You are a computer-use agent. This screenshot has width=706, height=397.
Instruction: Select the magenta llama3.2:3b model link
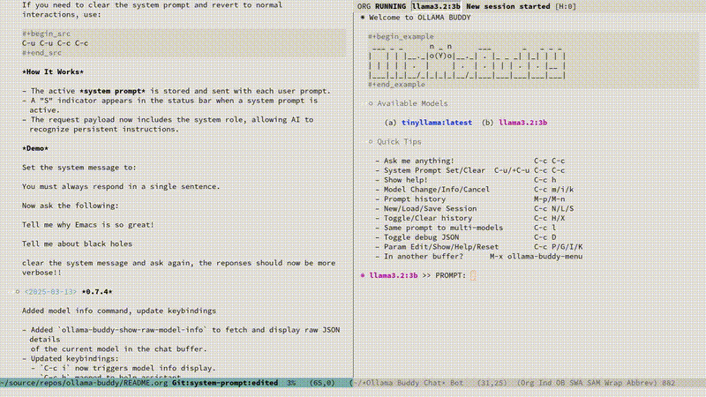[522, 122]
